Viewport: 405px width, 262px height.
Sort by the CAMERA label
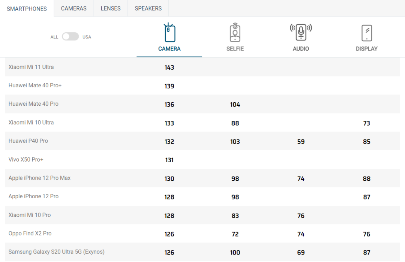[169, 49]
